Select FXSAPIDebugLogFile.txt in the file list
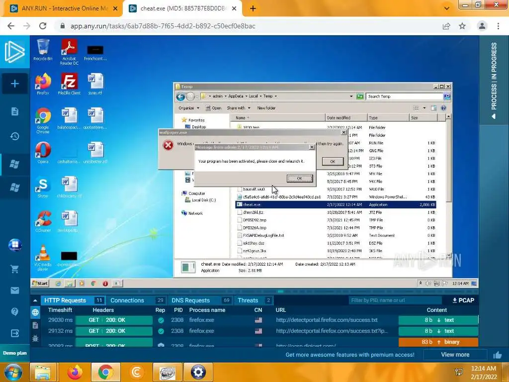This screenshot has height=382, width=509. [263, 235]
